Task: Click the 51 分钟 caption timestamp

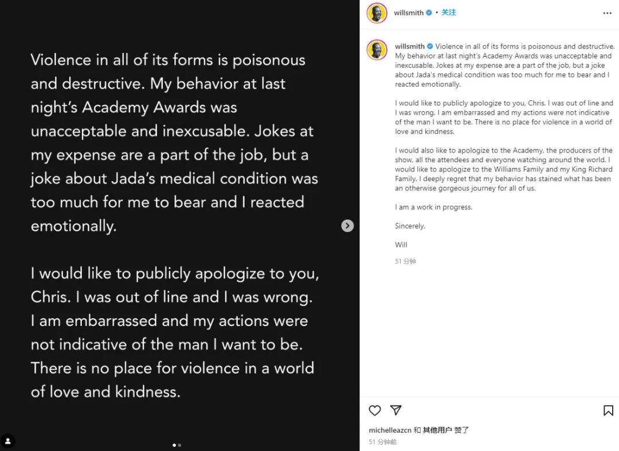Action: point(405,261)
